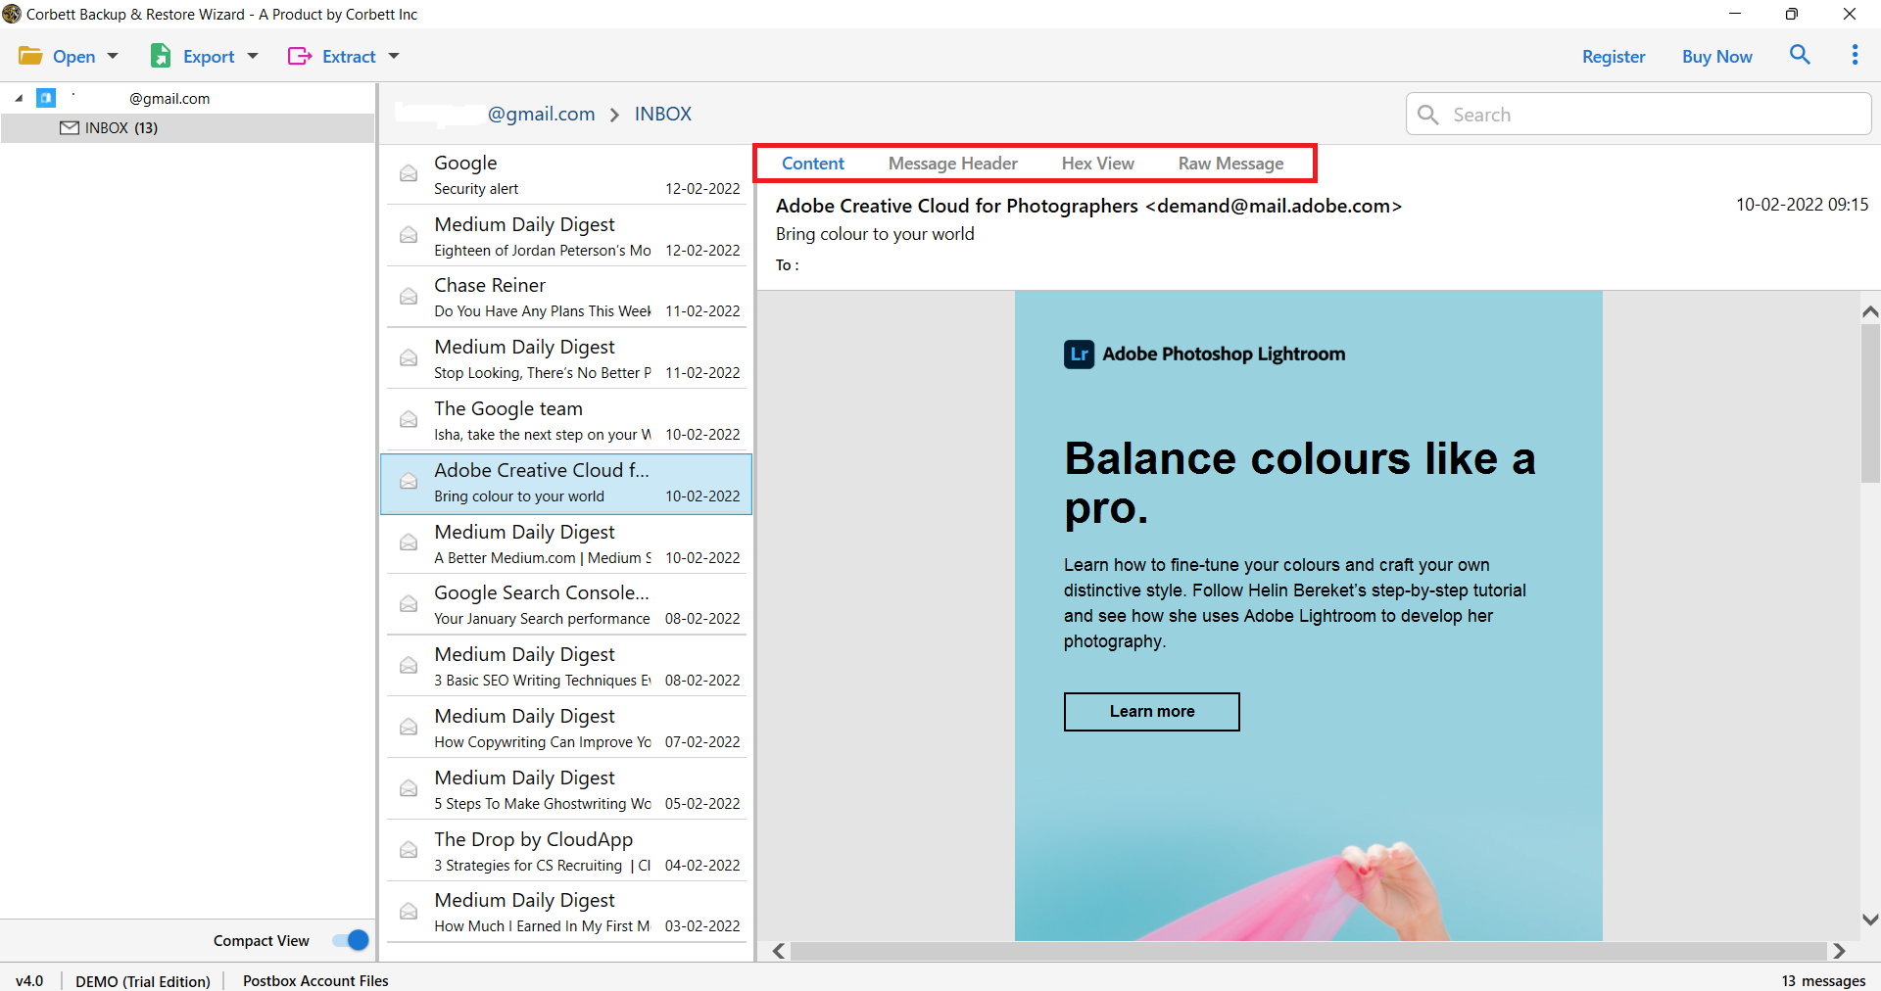Open the three-dot more options menu

[x=1855, y=55]
